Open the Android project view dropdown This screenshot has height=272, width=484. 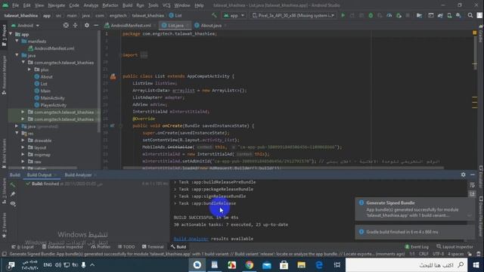[25, 25]
